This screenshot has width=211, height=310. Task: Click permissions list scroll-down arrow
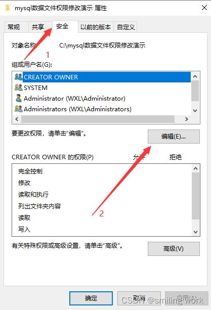(196, 232)
